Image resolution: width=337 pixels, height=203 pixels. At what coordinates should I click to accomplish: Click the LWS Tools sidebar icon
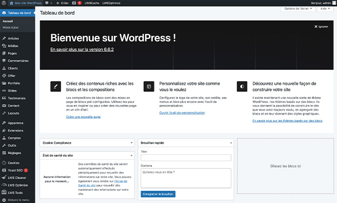tap(4, 192)
